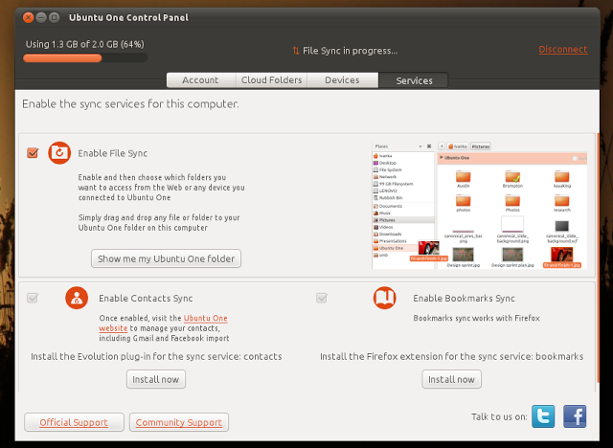Click the file manager preview screenshot
Image resolution: width=613 pixels, height=448 pixels.
[x=480, y=206]
